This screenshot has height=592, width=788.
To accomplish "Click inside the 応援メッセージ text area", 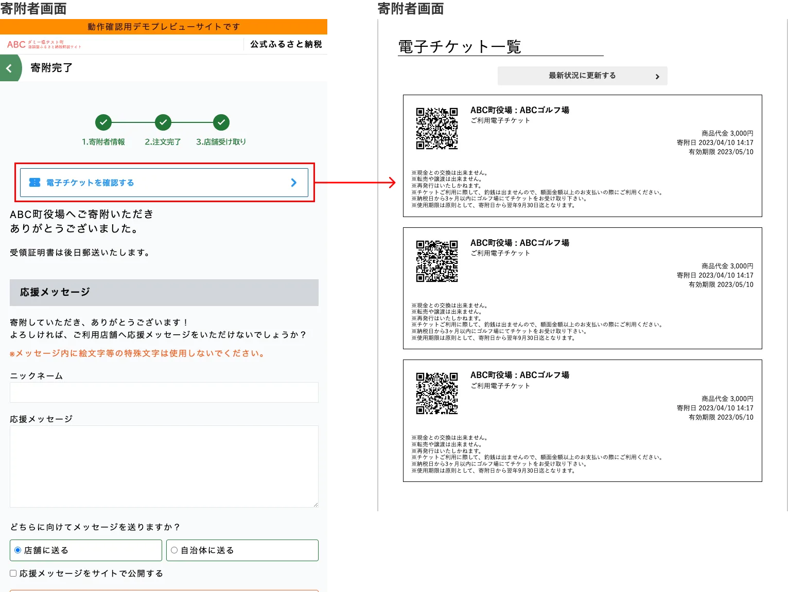I will coord(164,465).
